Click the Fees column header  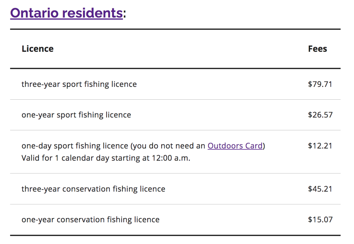click(317, 49)
